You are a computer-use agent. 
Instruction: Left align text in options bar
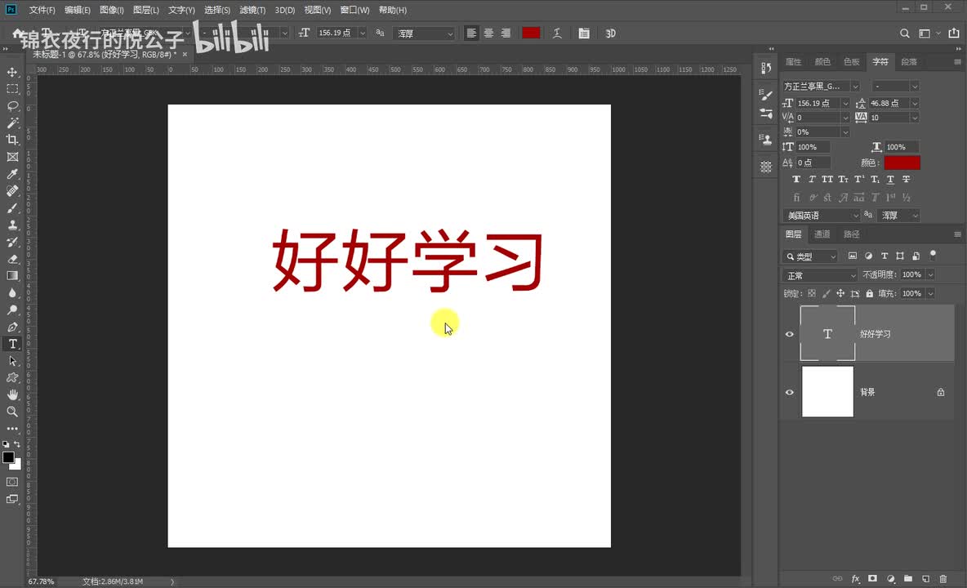point(471,33)
